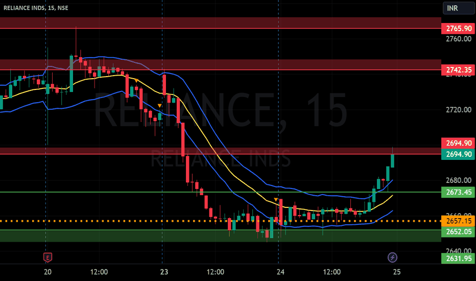Click the purple lightning bolt icon
Viewport: 476px width, 281px height.
tap(392, 257)
